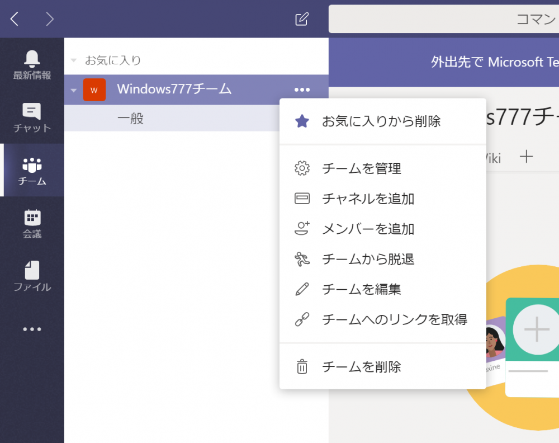Viewport: 559px width, 443px height.
Task: Click the new chat compose icon
Action: coord(301,19)
